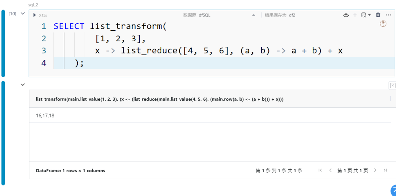
Task: Collapse the code cell [10] chevron
Action: tap(23, 14)
